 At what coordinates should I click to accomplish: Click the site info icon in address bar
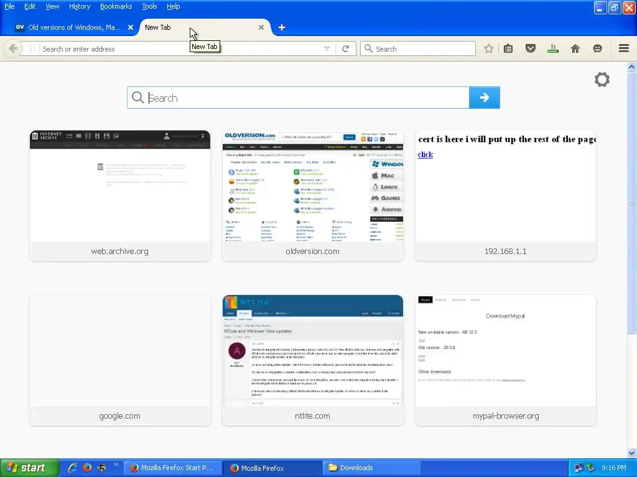point(31,48)
